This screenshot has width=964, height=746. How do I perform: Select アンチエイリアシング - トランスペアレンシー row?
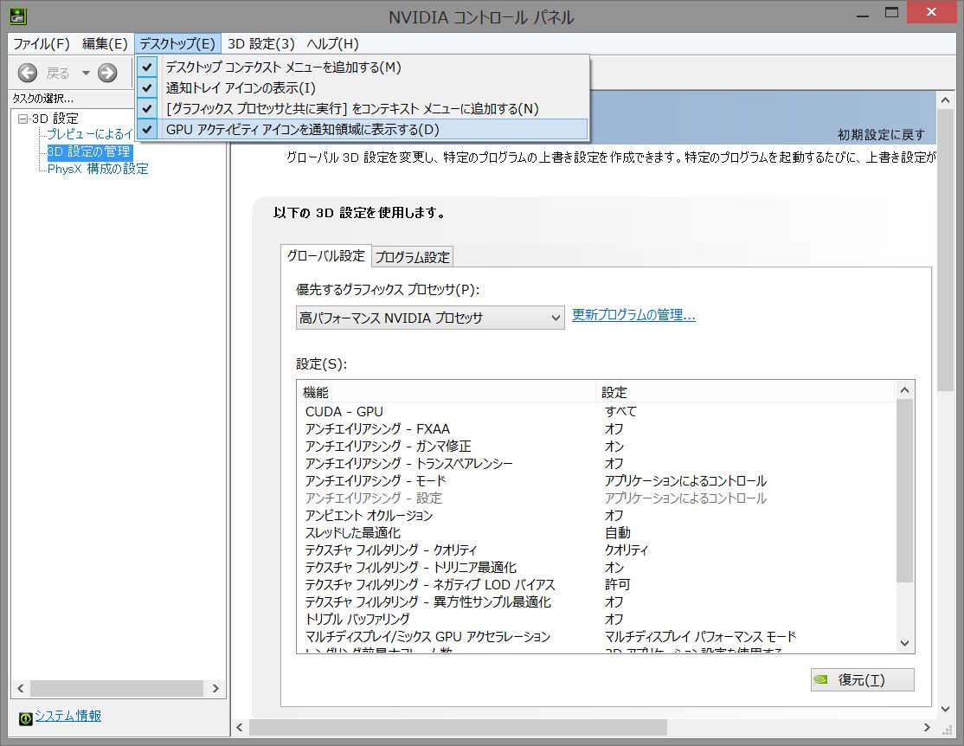(x=596, y=463)
